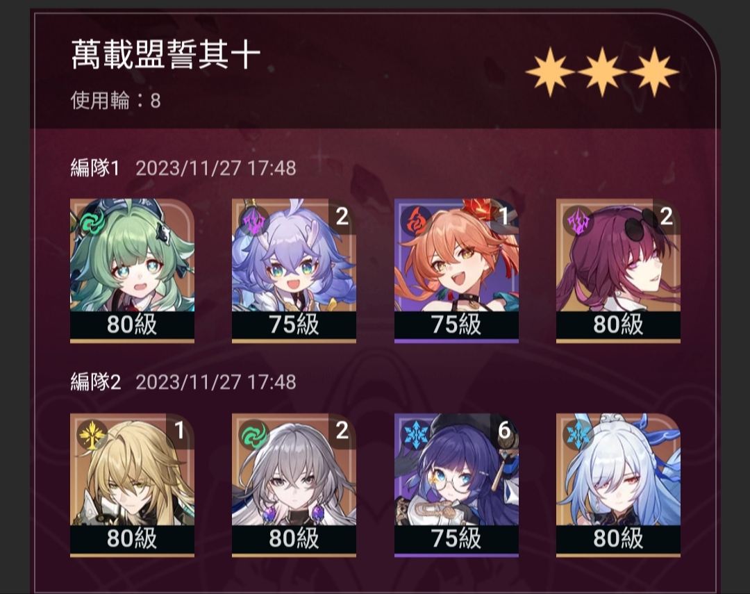Click the Ice element icon on Pela's card
The width and height of the screenshot is (750, 594).
tap(416, 435)
